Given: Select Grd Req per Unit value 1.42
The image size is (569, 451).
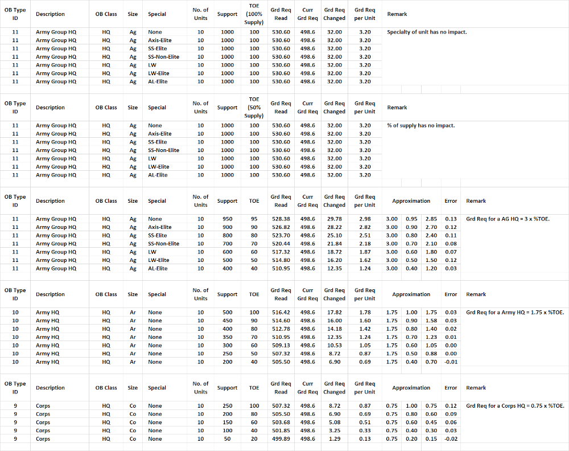Looking at the screenshot, I should 365,329.
